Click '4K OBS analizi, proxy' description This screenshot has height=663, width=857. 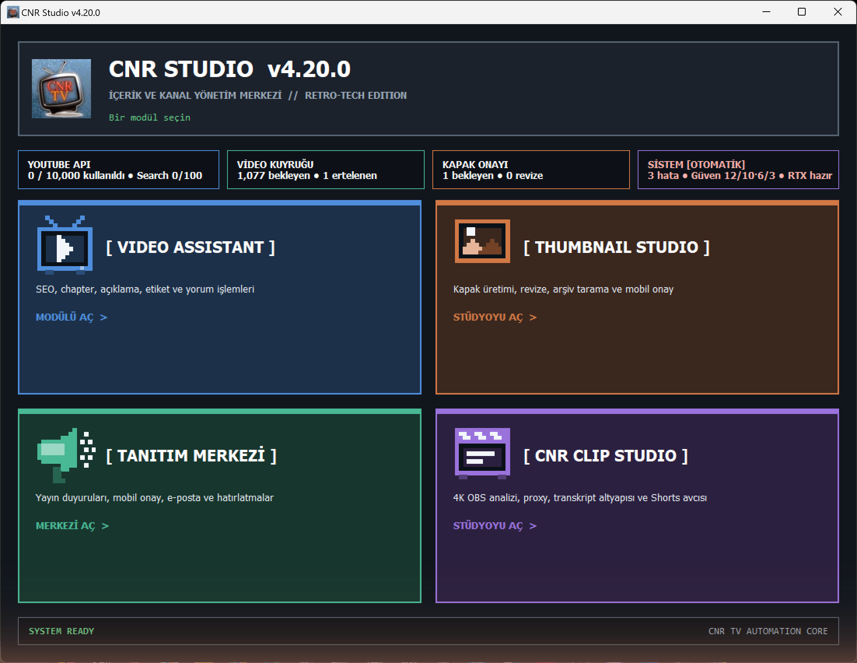pyautogui.click(x=580, y=498)
